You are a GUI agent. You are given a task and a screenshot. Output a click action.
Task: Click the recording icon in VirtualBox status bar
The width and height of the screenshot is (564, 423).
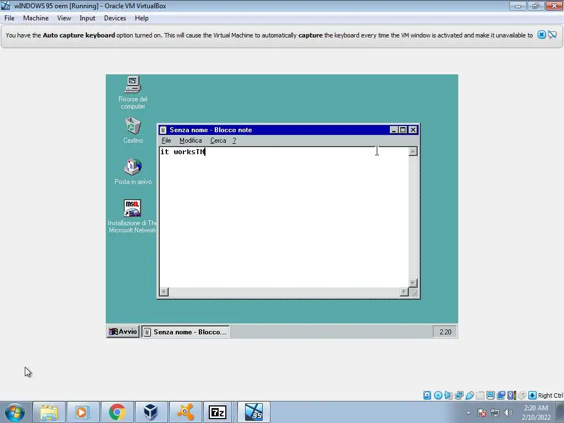click(x=501, y=395)
